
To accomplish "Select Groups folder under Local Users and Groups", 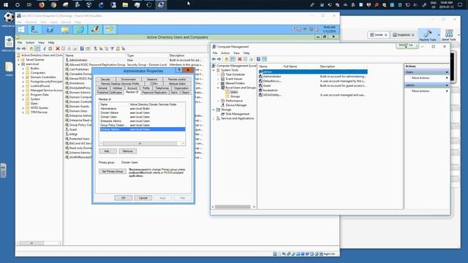I will coord(235,96).
